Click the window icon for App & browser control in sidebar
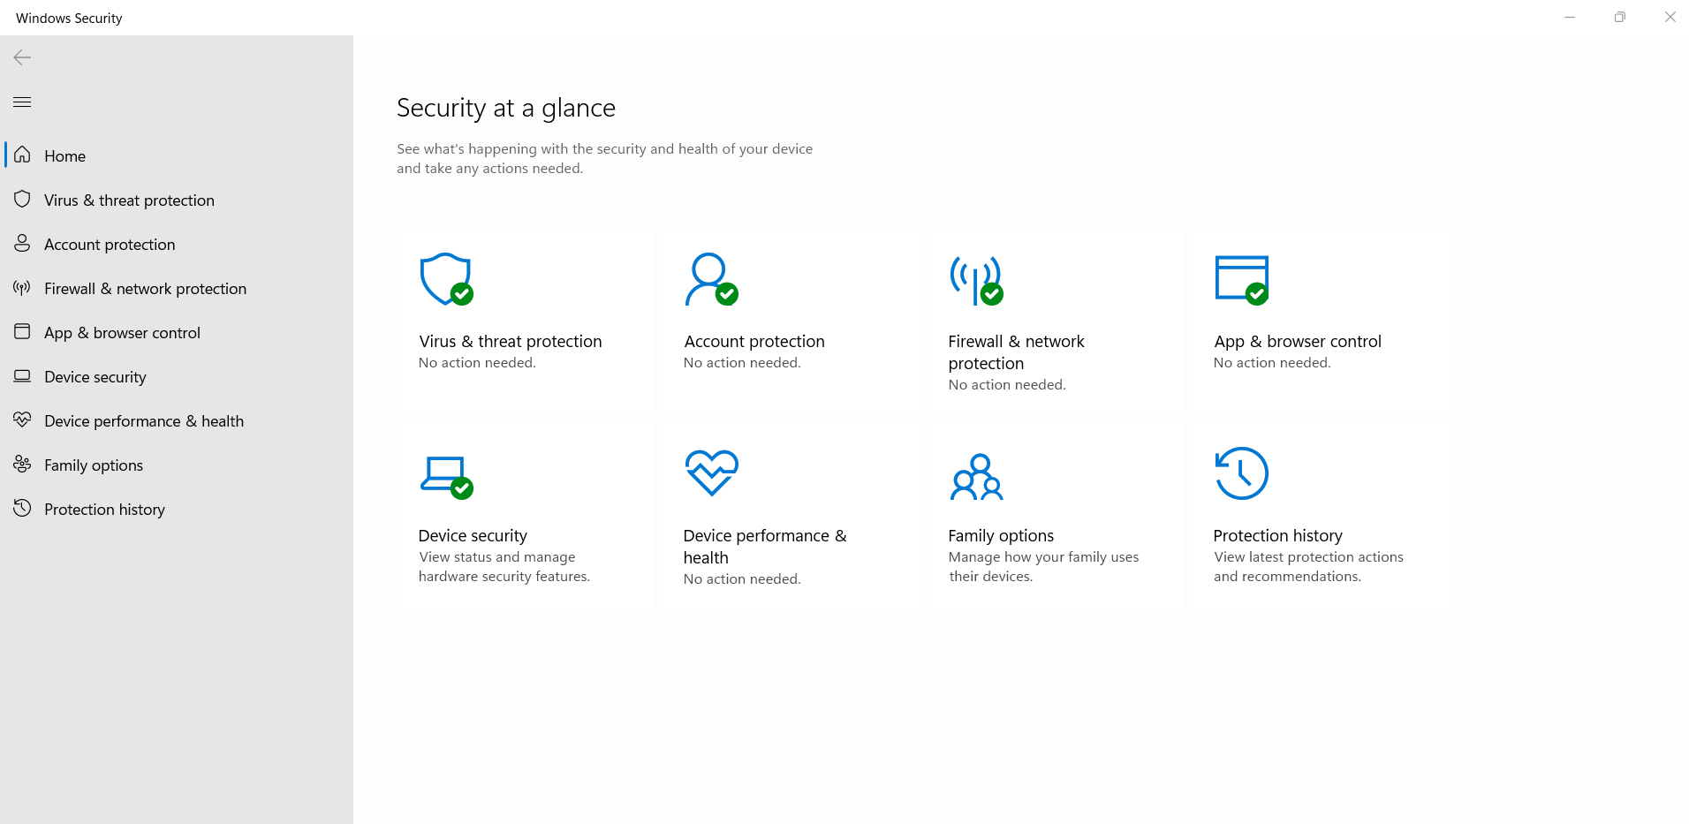The width and height of the screenshot is (1689, 824). (x=22, y=331)
